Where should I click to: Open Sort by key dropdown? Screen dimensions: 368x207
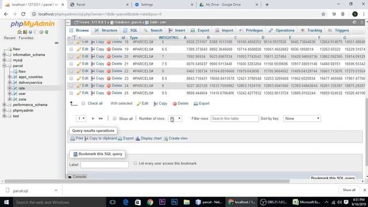point(302,118)
